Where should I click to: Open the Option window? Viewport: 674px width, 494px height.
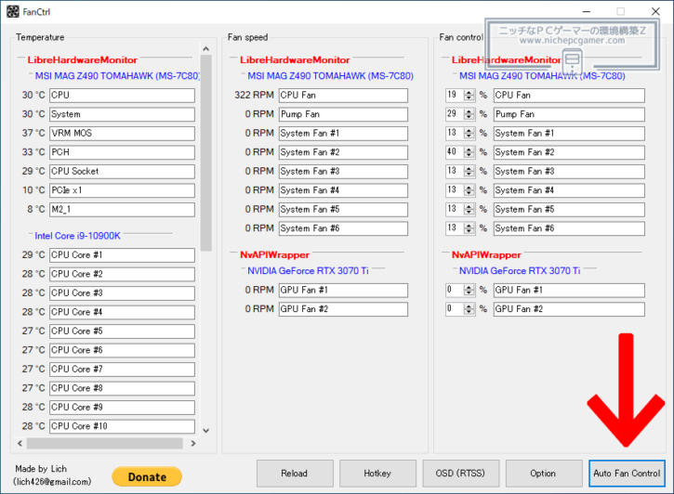pos(543,474)
